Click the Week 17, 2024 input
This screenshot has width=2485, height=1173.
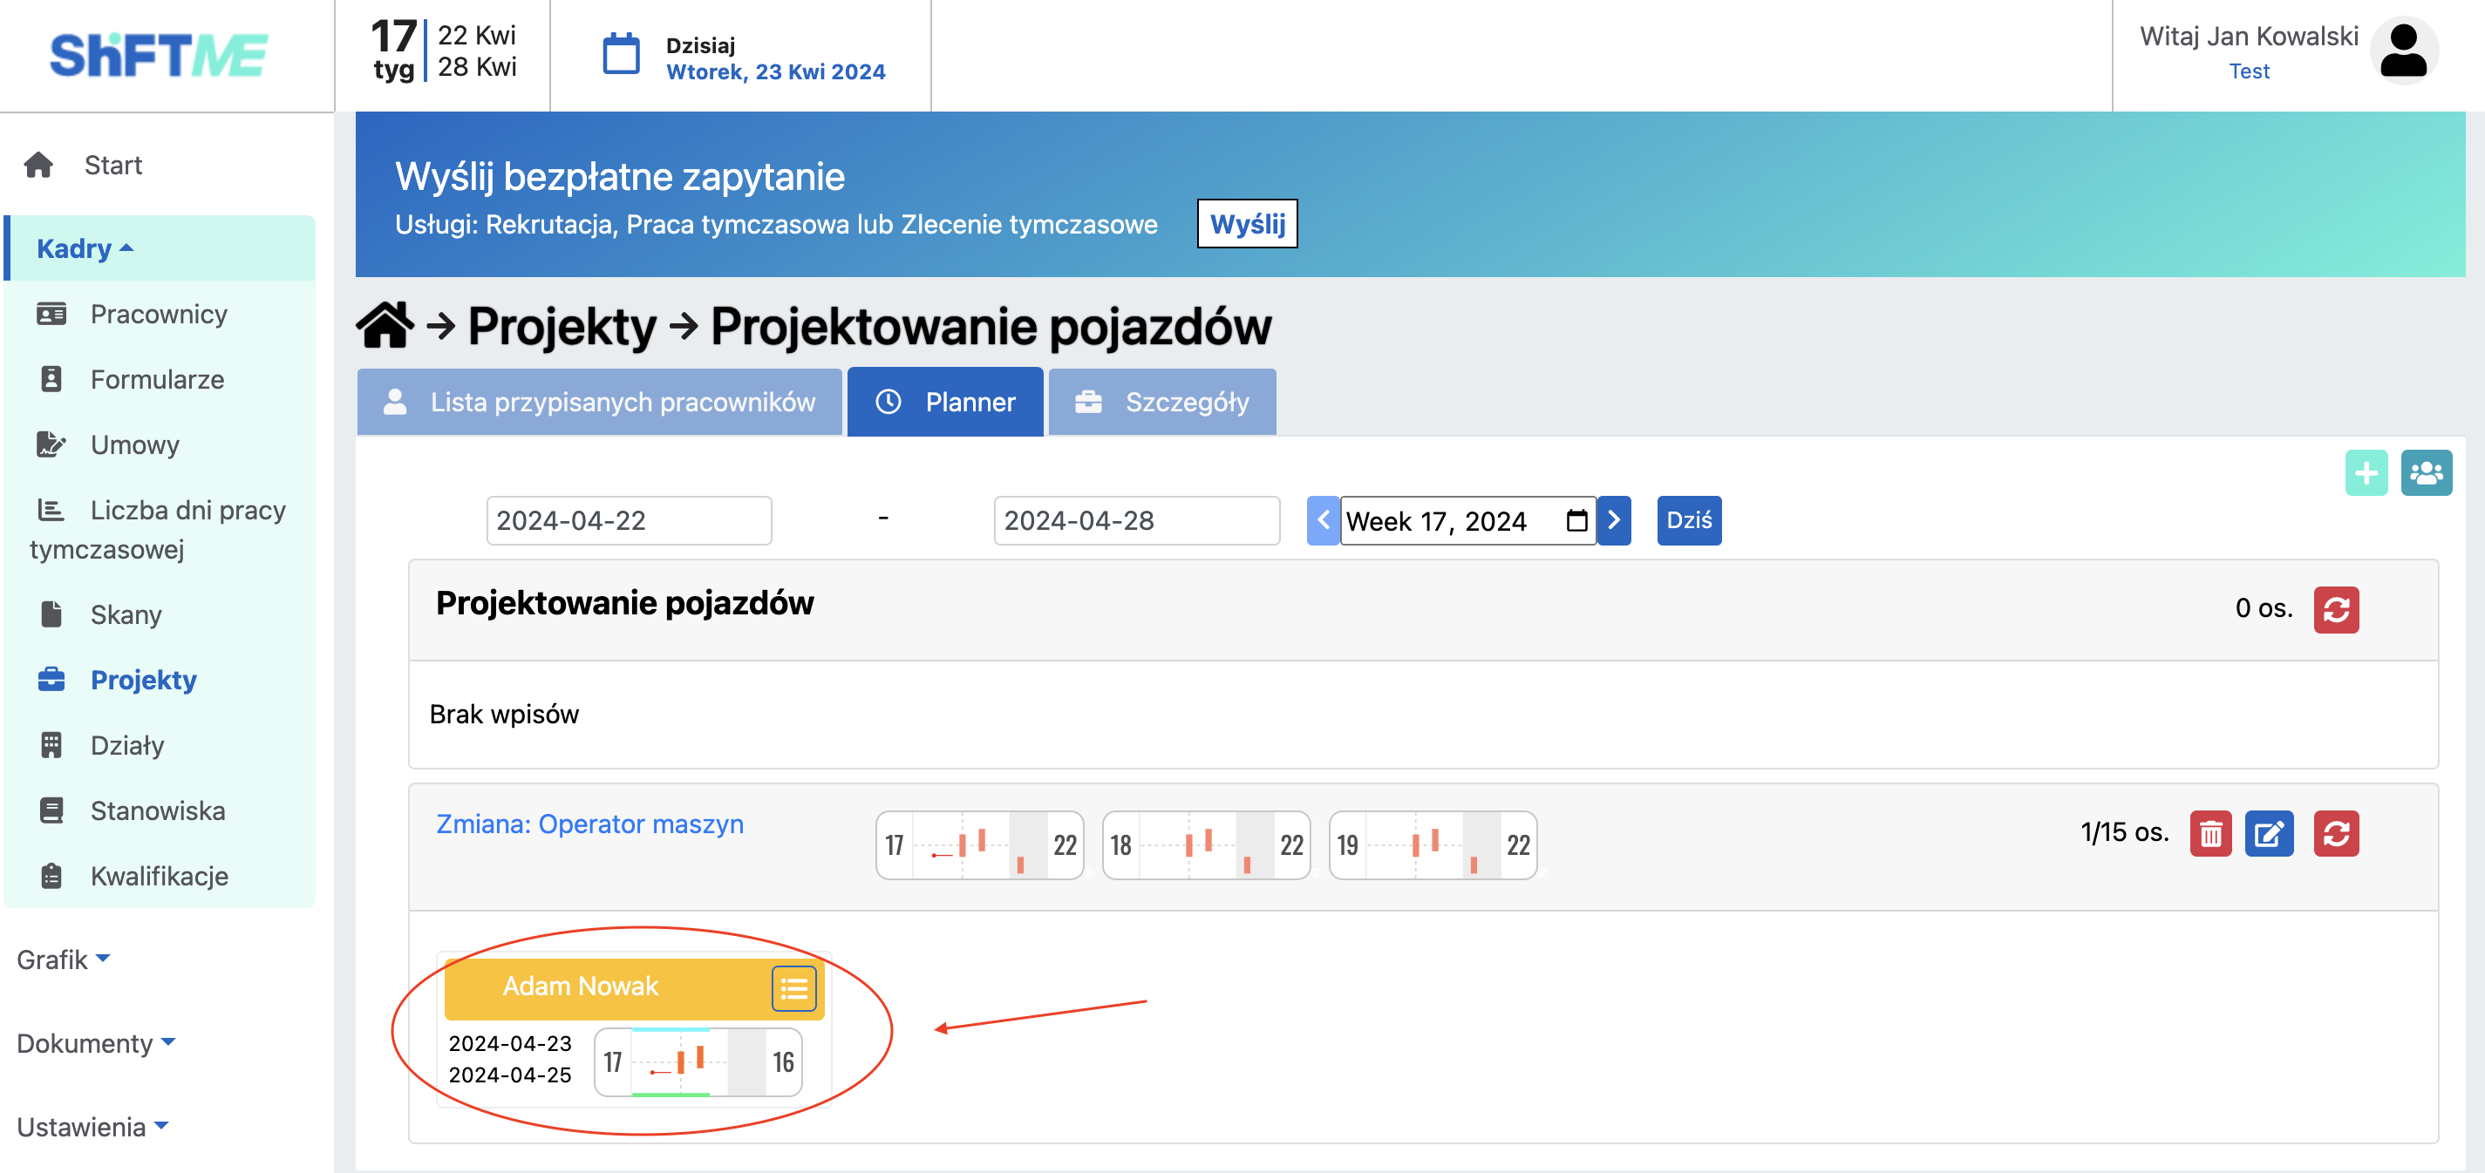pos(1467,520)
